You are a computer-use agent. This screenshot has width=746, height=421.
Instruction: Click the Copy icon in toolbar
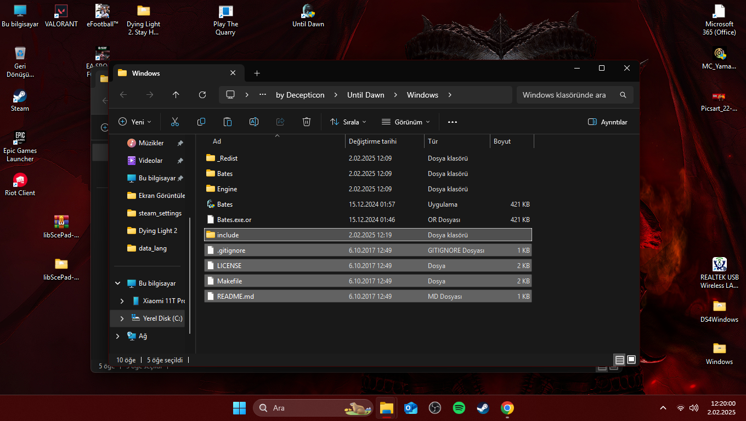pyautogui.click(x=201, y=122)
